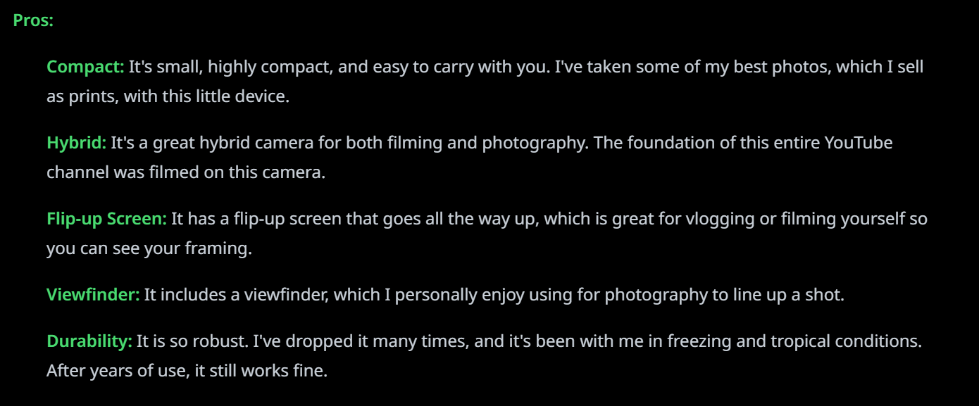Click the text 'you can see your framing'
Viewport: 979px width, 406px height.
[x=149, y=250]
